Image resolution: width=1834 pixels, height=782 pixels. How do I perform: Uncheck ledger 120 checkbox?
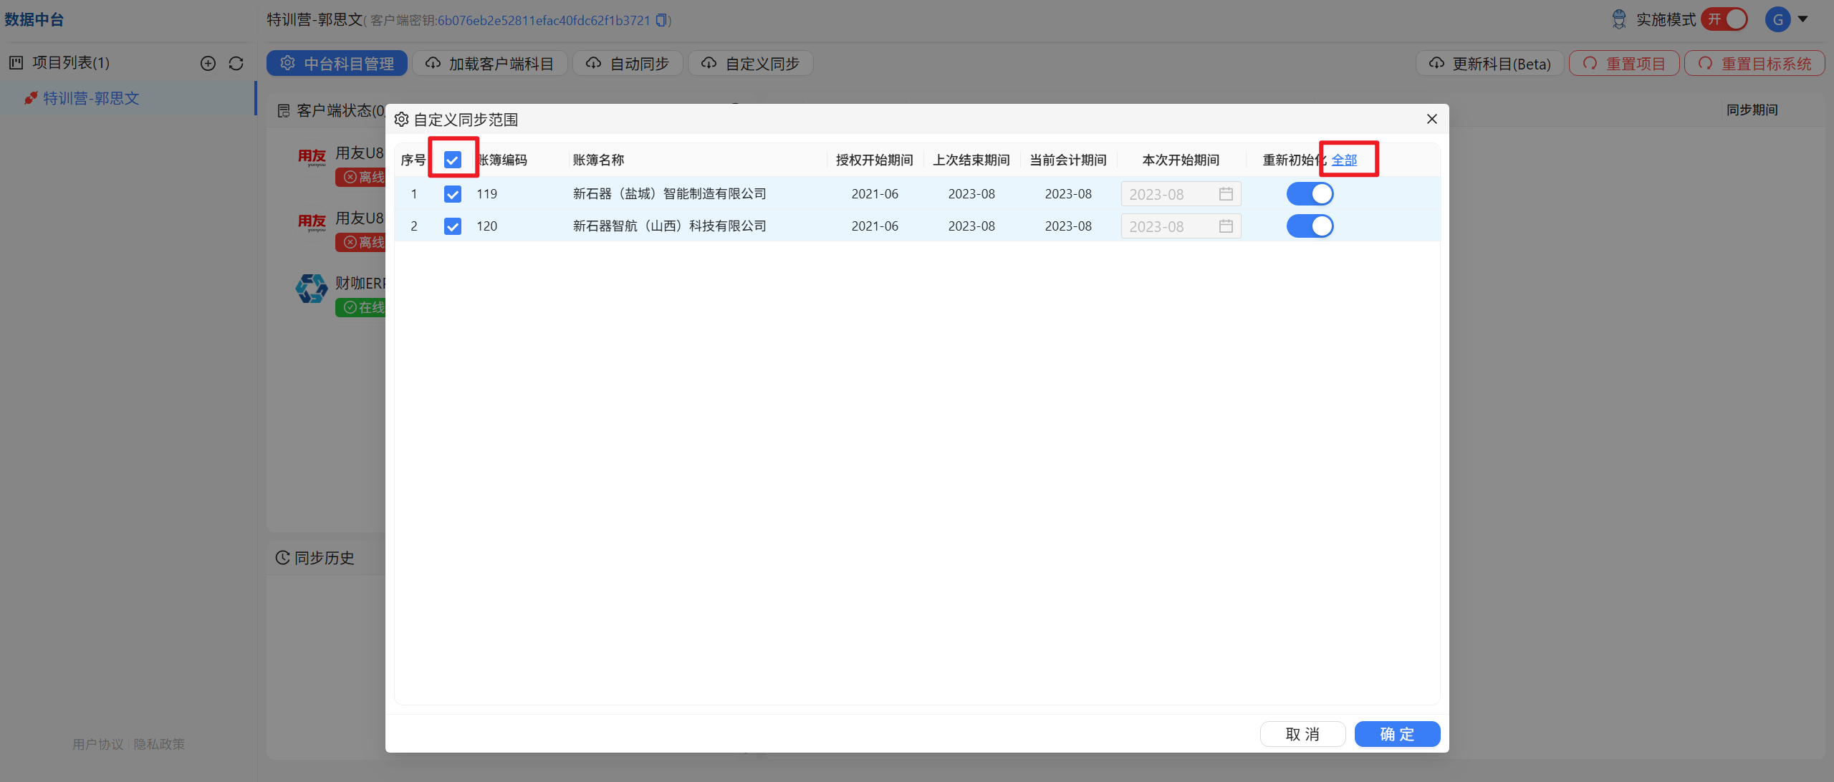tap(453, 226)
